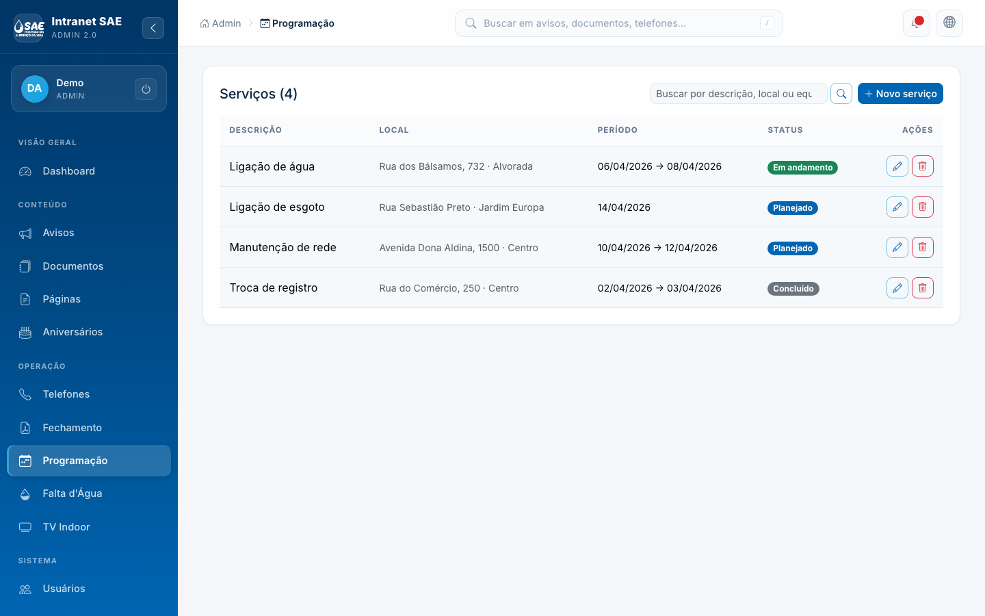Click the period 14/04/2026
Screen dimensions: 985x616
point(624,207)
